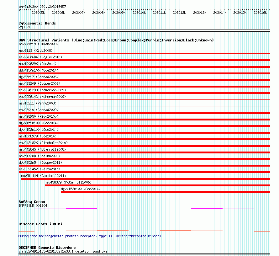Viewport: 279px width, 256px height.
Task: Click the 203010k ruler position
Action: [139, 13]
